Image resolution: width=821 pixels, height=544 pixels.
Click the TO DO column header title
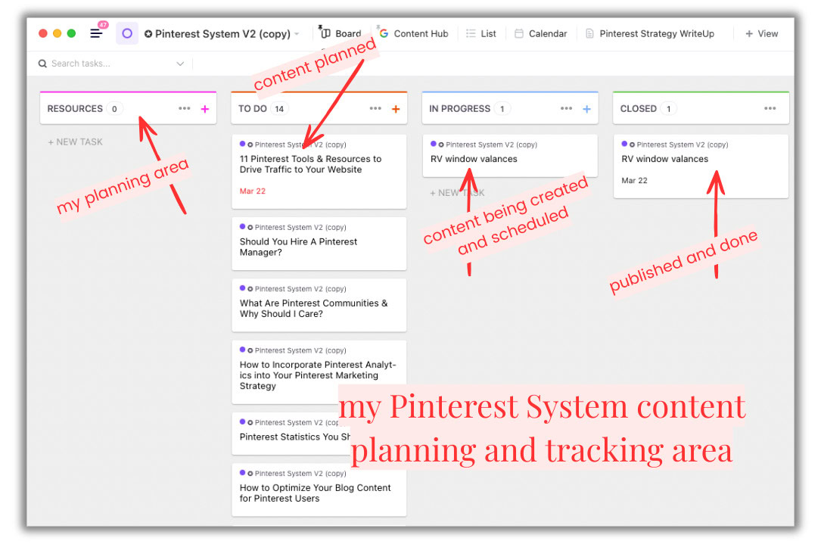[253, 108]
